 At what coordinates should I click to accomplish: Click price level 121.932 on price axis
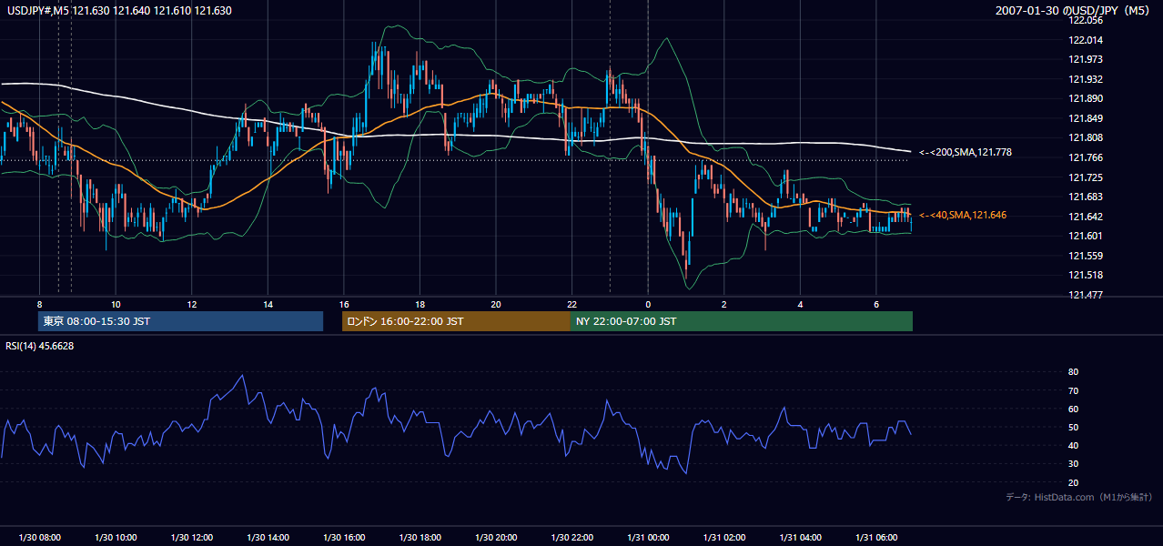[x=1087, y=79]
